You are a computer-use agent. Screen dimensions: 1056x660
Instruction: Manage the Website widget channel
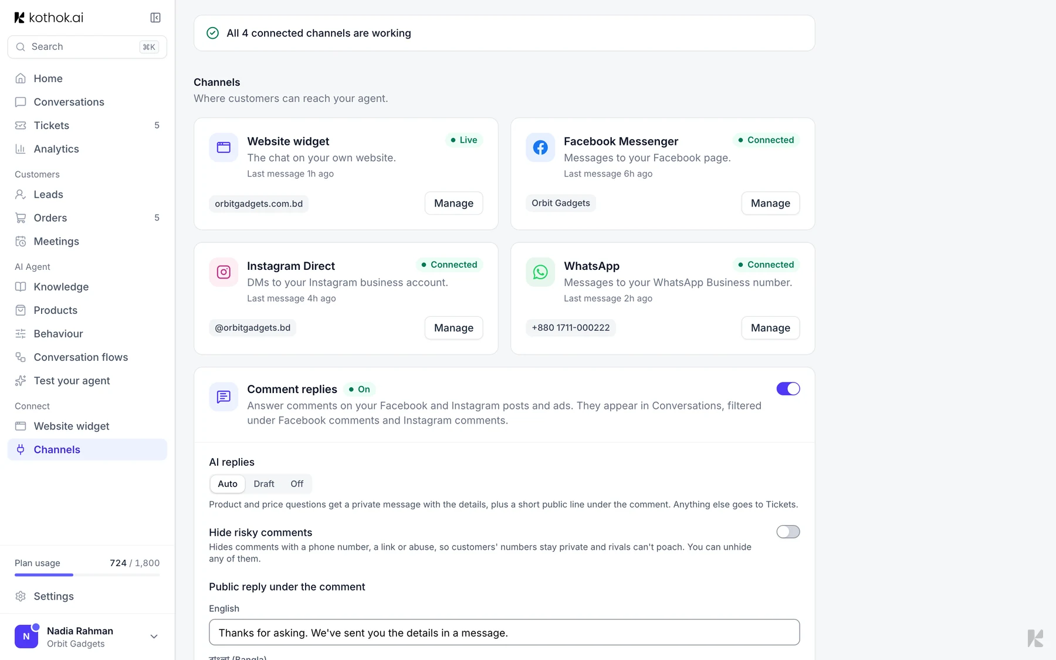coord(453,204)
